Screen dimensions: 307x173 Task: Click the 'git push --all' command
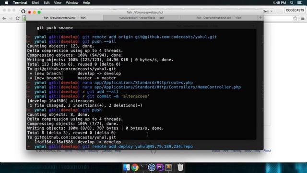99,41
